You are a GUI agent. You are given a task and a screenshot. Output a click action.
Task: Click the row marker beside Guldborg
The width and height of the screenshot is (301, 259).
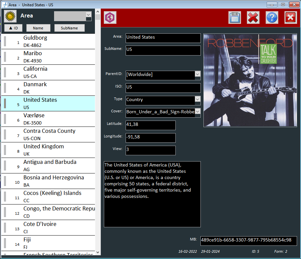5,41
